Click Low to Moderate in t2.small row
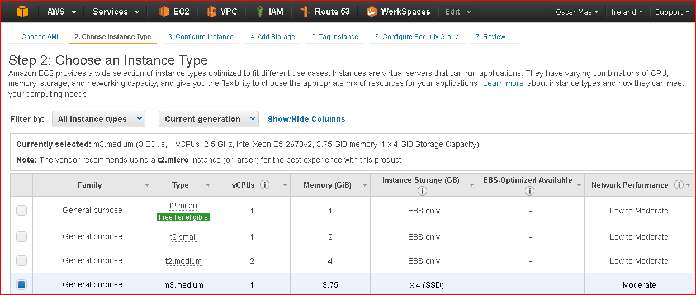 [x=639, y=237]
